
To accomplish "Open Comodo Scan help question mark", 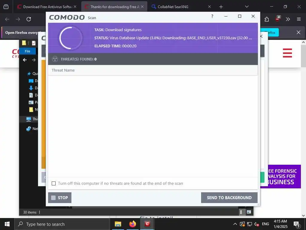I will (212, 16).
